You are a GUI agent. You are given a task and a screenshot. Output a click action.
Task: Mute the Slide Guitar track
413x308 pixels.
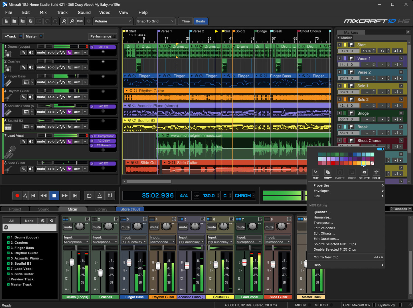tap(41, 169)
